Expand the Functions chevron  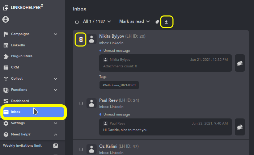56,90
